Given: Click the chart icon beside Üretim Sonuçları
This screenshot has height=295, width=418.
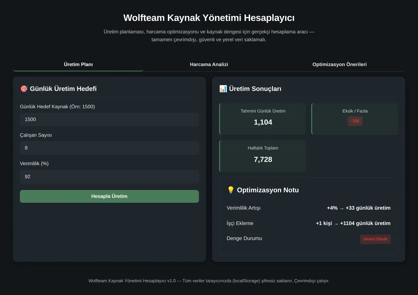Looking at the screenshot, I should point(223,89).
